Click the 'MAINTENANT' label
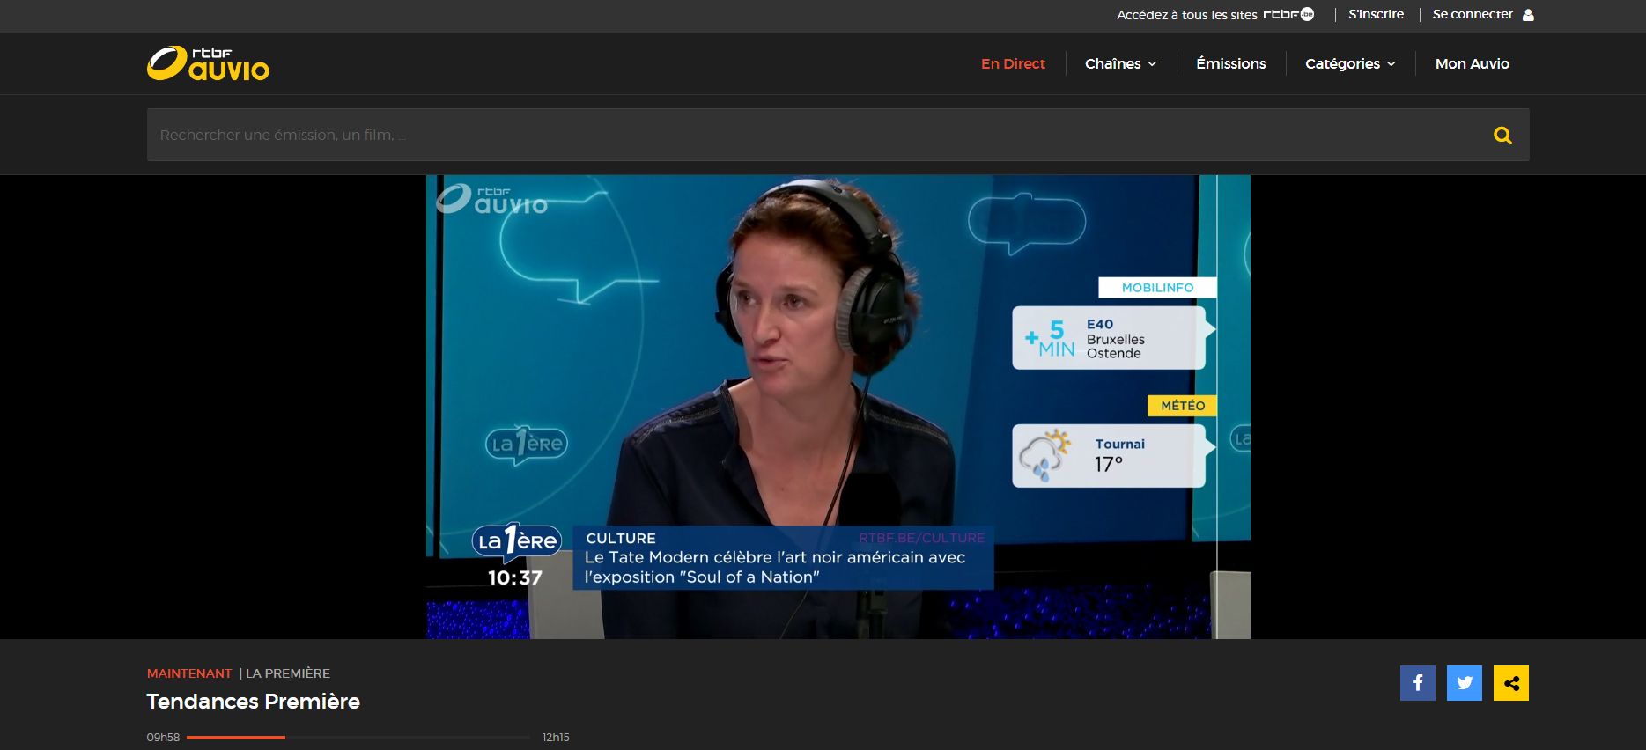 pos(189,673)
